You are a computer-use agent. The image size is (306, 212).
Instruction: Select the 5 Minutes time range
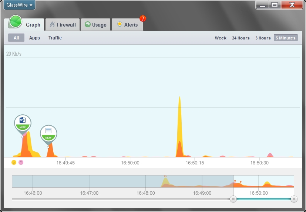coord(286,38)
